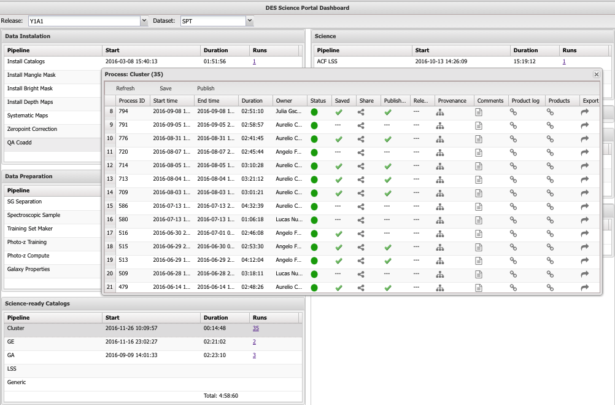Open provenance tree for process 794
615x405 pixels.
[440, 112]
